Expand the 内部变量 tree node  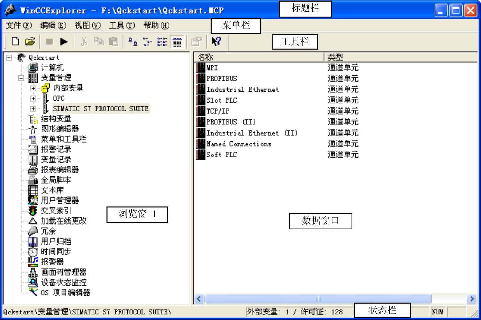coord(33,88)
